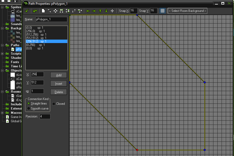Click the Precision value field
Screen dimensions: 234x156
pyautogui.click(x=45, y=116)
